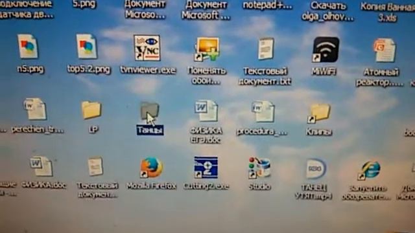Launch the Internet Explorer Запустить обозреватель icon
Viewport: 415px width, 233px height.
370,170
